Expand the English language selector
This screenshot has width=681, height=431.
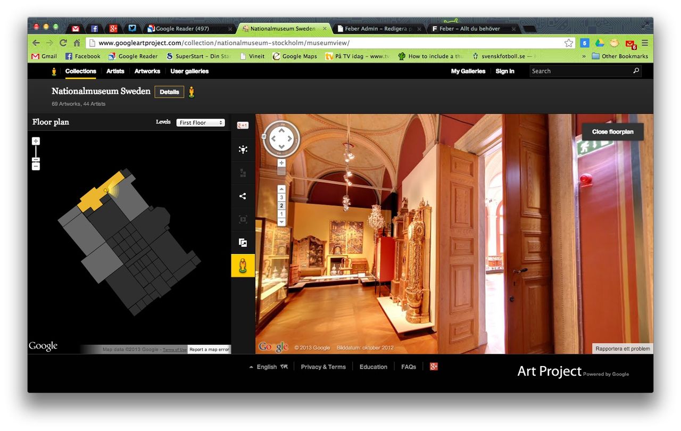[x=268, y=367]
